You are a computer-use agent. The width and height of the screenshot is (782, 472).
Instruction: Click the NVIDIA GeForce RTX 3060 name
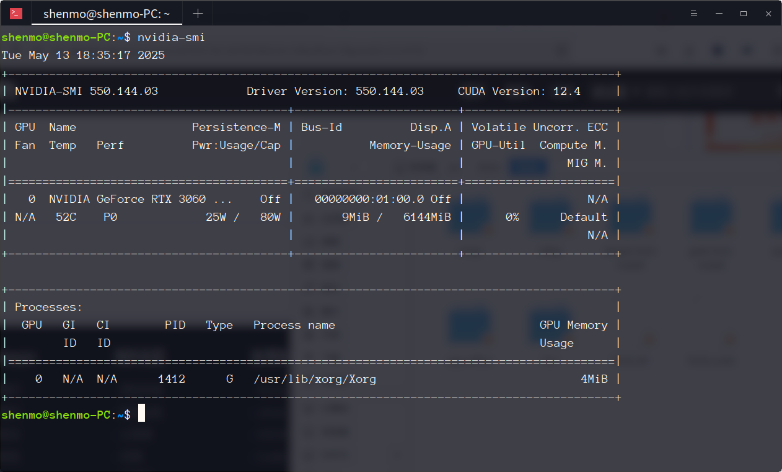point(141,199)
